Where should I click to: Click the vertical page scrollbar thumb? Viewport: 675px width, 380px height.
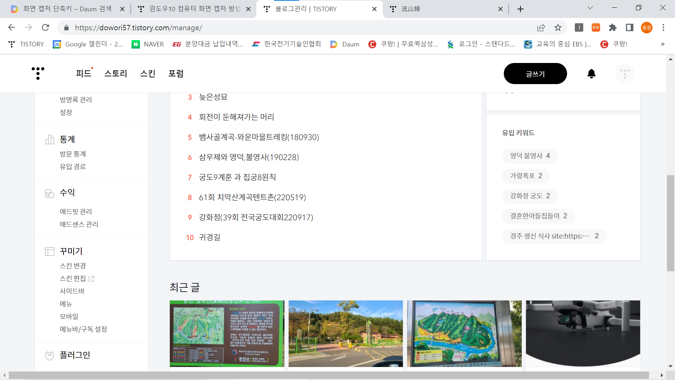tap(670, 223)
